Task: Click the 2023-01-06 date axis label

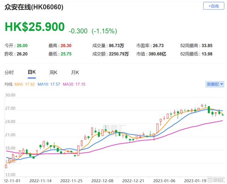Action: point(164,181)
